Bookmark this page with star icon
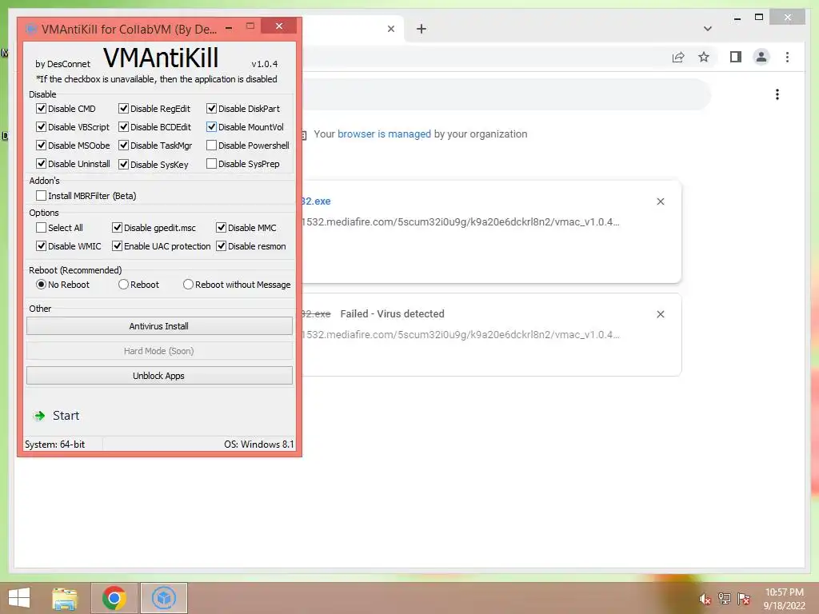Image resolution: width=819 pixels, height=614 pixels. click(704, 57)
